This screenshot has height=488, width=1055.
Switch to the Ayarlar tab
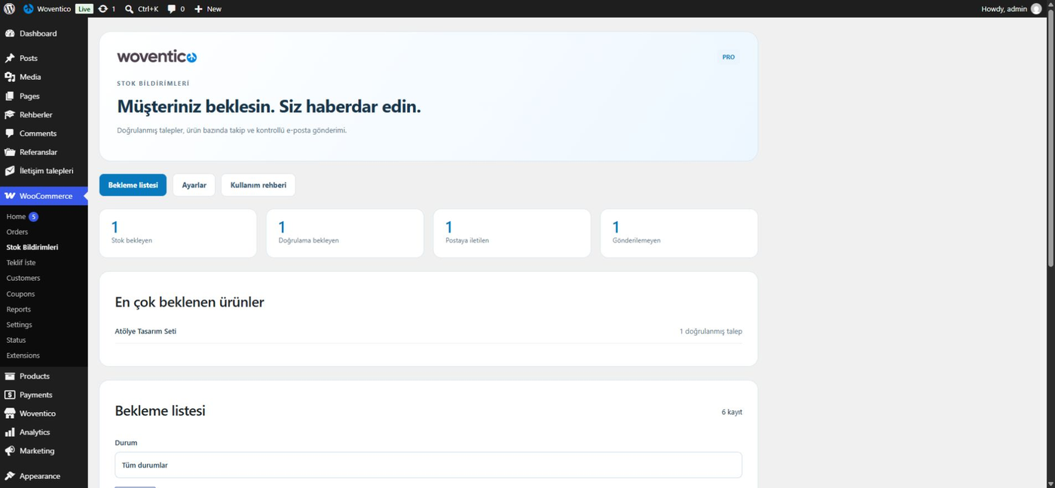click(194, 185)
